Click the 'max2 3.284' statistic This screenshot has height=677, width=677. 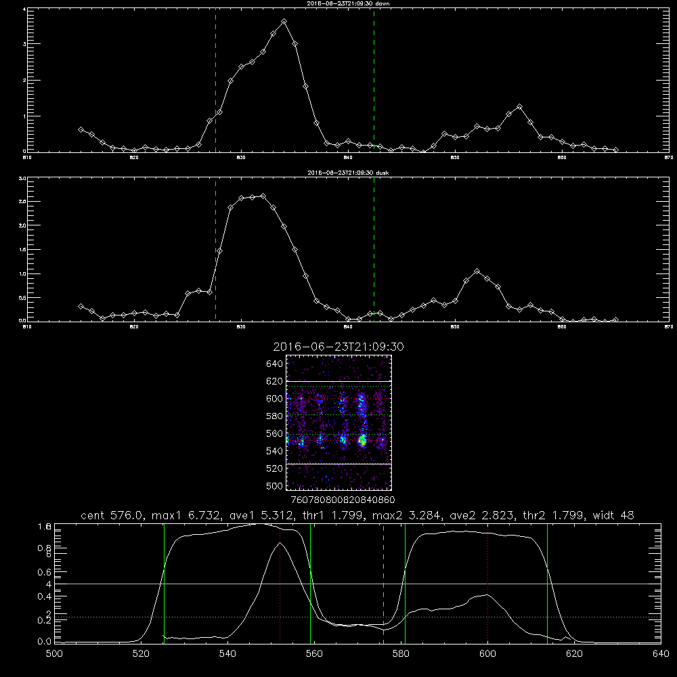[x=407, y=515]
